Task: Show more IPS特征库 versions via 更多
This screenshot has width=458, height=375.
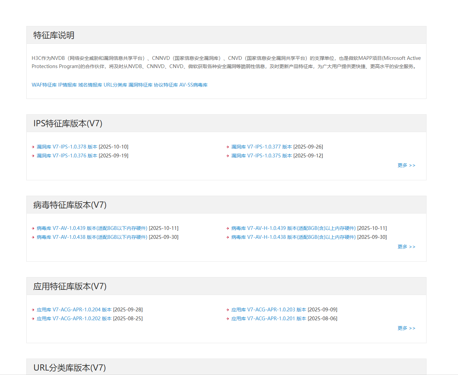Action: coord(406,165)
